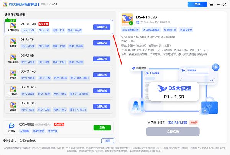230x155 pixels.
Task: Click the 16GB memory tag of DS-R1:8B
Action: (x=59, y=62)
